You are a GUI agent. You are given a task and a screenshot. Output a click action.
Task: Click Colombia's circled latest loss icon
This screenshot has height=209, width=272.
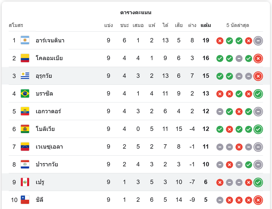[x=258, y=58]
